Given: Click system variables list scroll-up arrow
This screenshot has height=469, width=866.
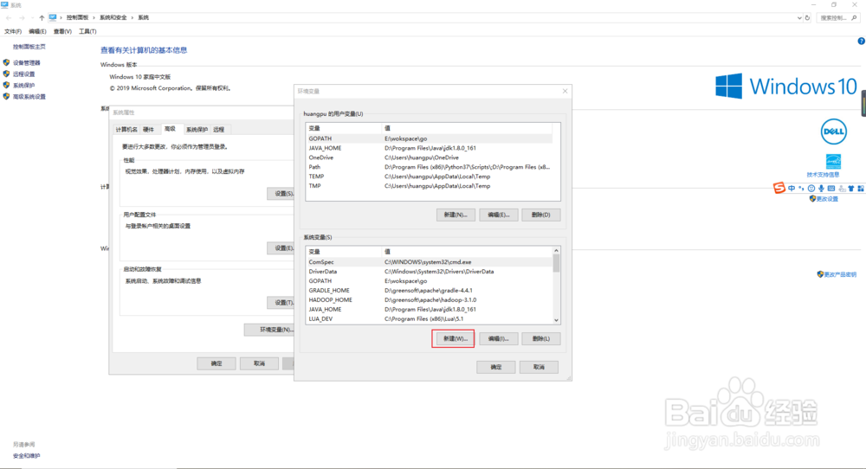Looking at the screenshot, I should [556, 250].
